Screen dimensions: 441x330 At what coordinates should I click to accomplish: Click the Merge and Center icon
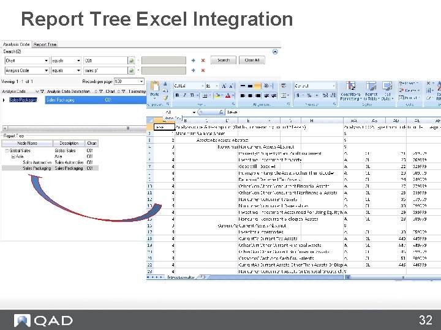[x=285, y=96]
